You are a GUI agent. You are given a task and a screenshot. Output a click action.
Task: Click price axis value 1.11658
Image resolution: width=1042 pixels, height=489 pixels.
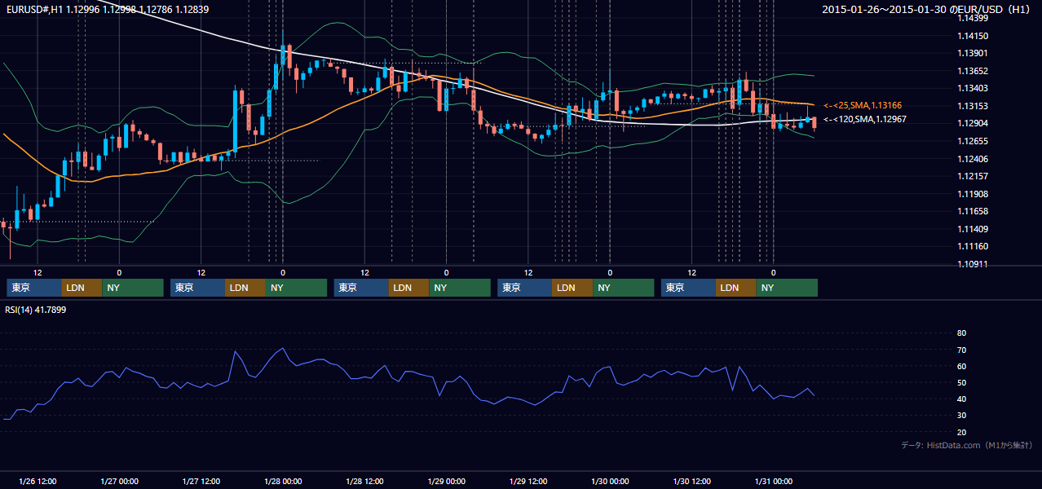[x=973, y=211]
